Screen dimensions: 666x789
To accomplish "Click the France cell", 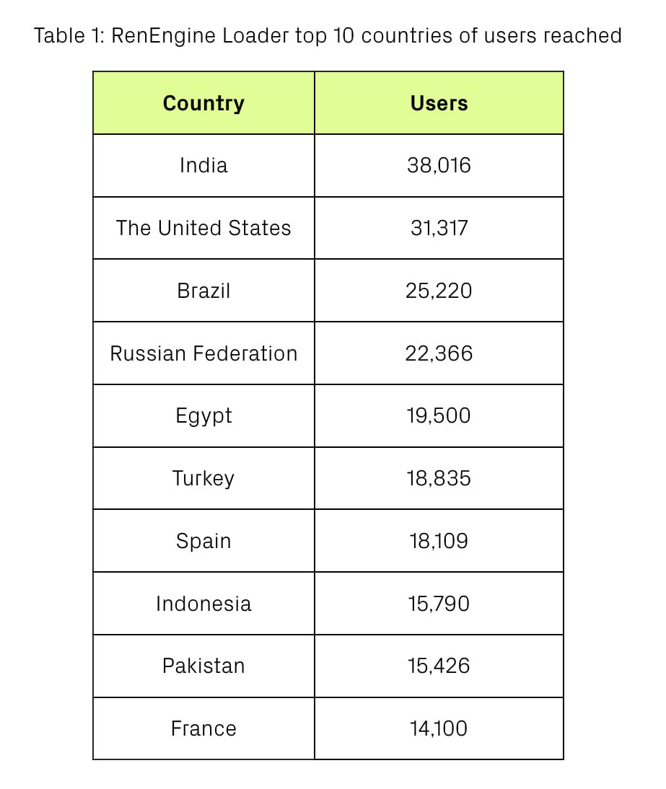I will coord(203,728).
